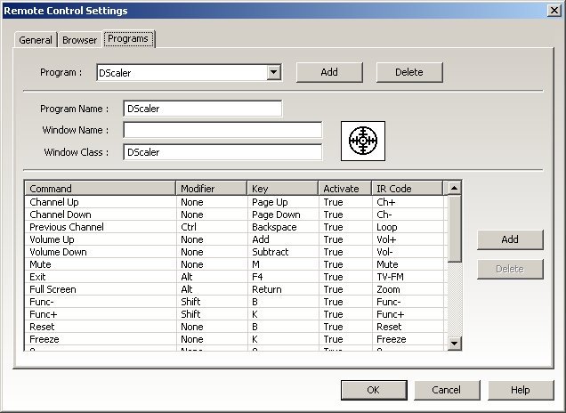Image resolution: width=566 pixels, height=413 pixels.
Task: Switch to the Browser tab
Action: tap(80, 40)
